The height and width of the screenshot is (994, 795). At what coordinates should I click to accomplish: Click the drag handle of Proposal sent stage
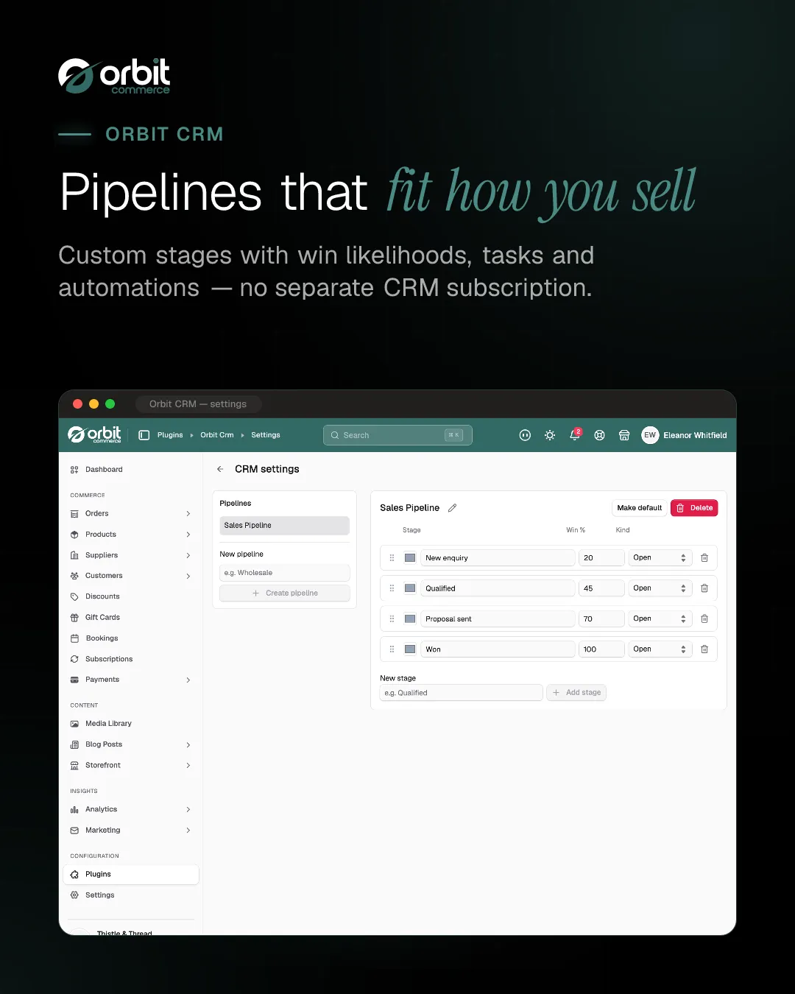(x=392, y=619)
